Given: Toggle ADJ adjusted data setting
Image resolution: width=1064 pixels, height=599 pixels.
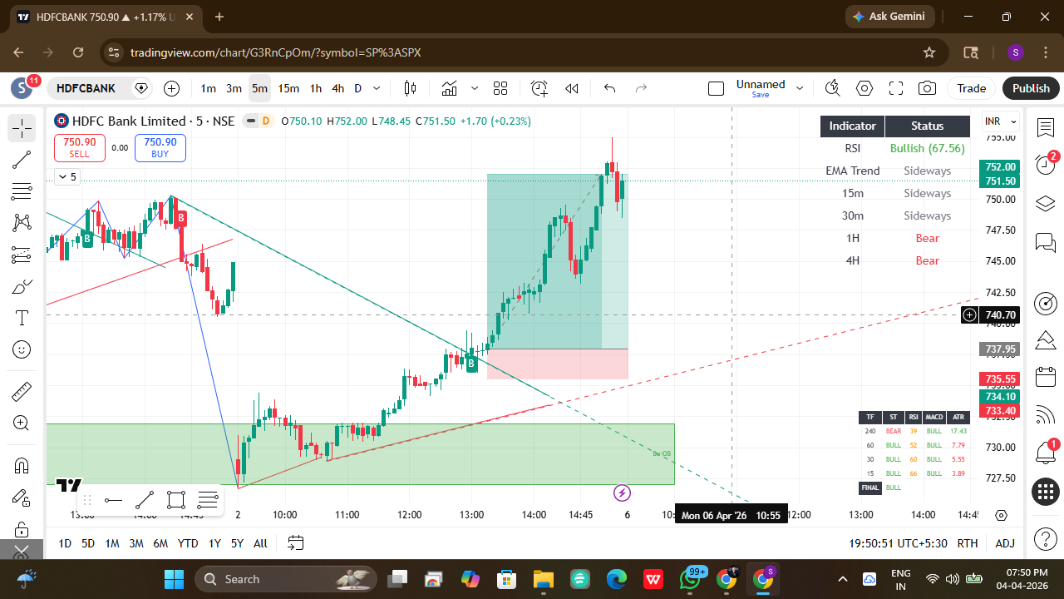Looking at the screenshot, I should 1005,543.
